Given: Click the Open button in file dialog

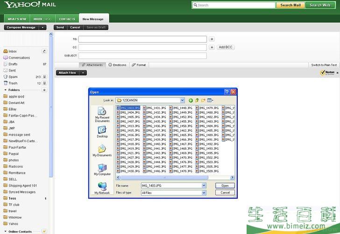Looking at the screenshot, I should (225, 186).
